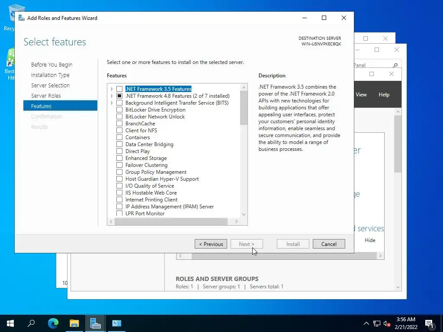Click features list scroll down arrow
Viewport: 443px width, 332px height.
tap(244, 214)
